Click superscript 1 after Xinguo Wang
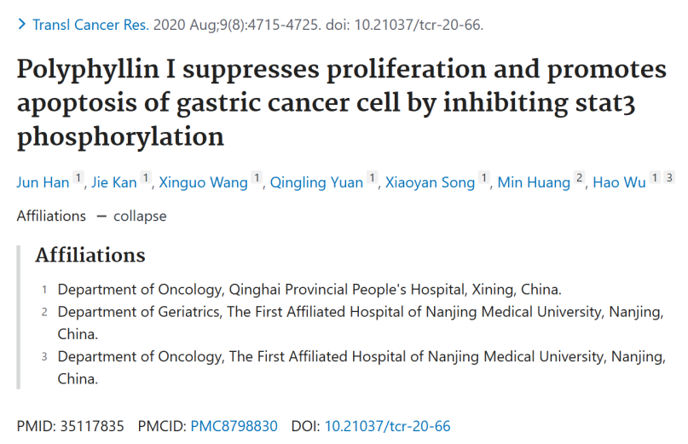The width and height of the screenshot is (688, 444). (x=257, y=178)
